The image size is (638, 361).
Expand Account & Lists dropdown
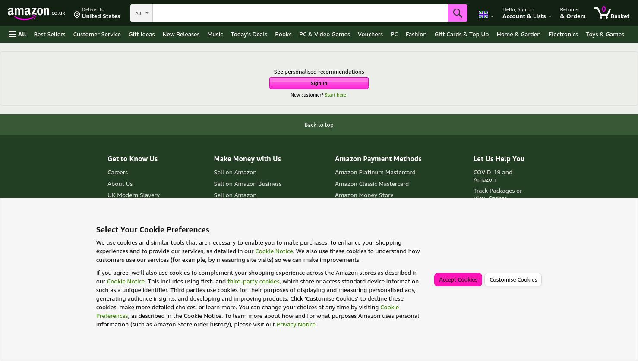(527, 13)
